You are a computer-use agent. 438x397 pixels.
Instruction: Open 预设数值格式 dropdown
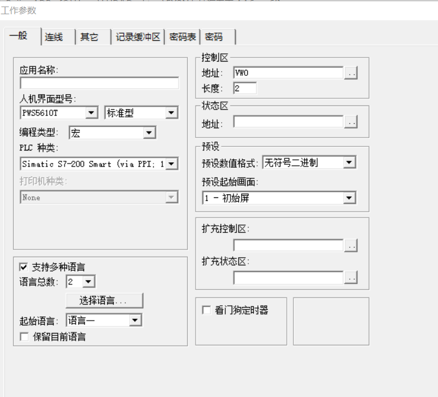click(349, 162)
